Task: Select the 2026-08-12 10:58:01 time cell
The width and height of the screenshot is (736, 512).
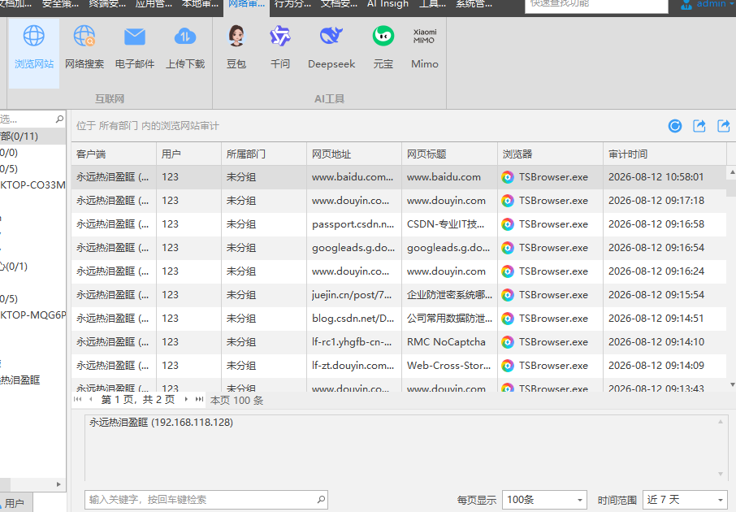Action: [665, 177]
